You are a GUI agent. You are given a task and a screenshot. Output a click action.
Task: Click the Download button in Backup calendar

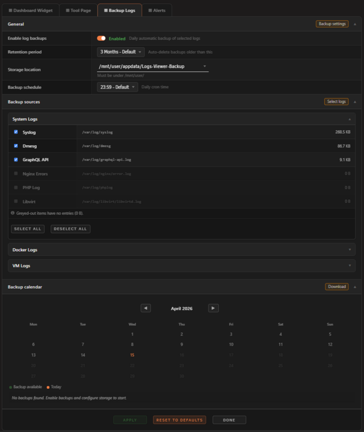pos(337,286)
